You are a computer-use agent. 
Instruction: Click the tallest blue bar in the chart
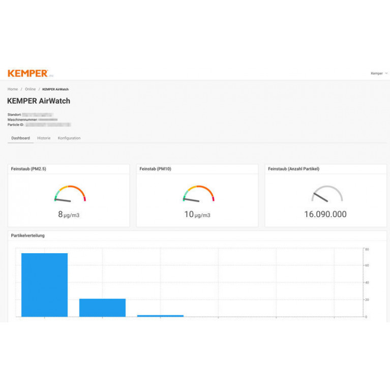[x=44, y=285]
